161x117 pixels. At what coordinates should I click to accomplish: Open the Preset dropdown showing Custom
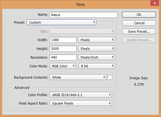61,22
